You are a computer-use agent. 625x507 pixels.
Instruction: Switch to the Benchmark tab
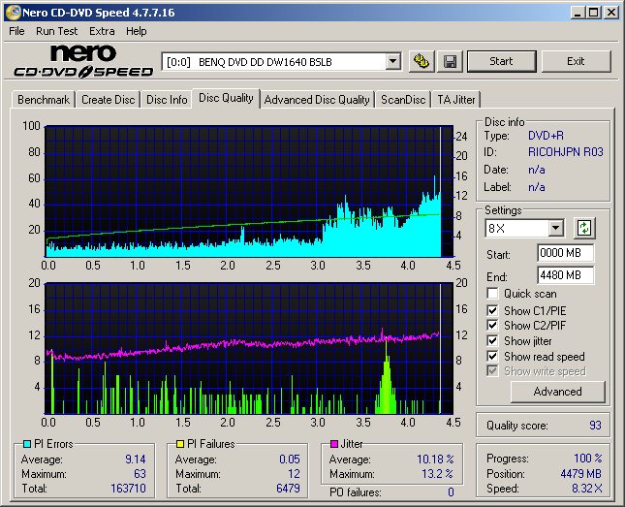pos(44,100)
